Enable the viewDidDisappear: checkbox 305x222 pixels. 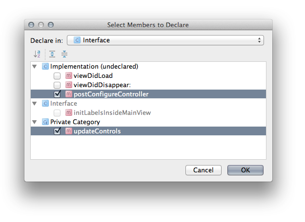pos(57,85)
